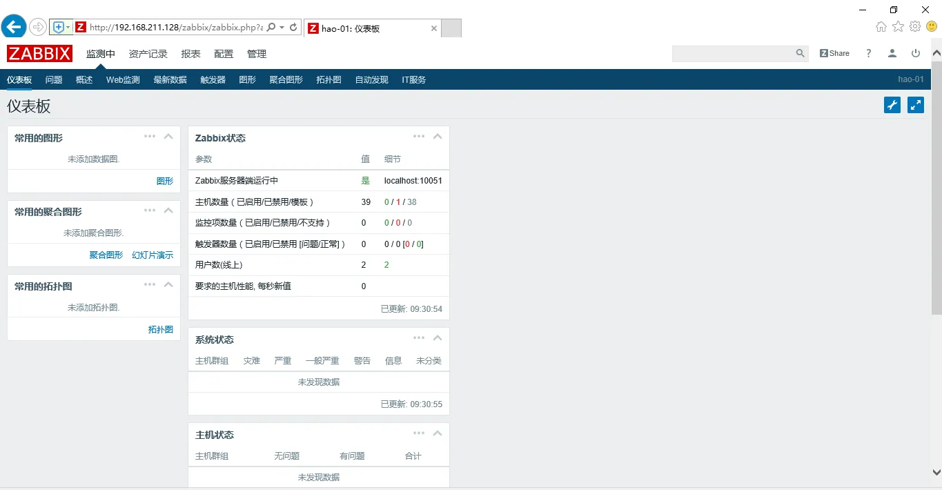Select the 概述 submenu tab
This screenshot has height=490, width=942.
coord(84,80)
